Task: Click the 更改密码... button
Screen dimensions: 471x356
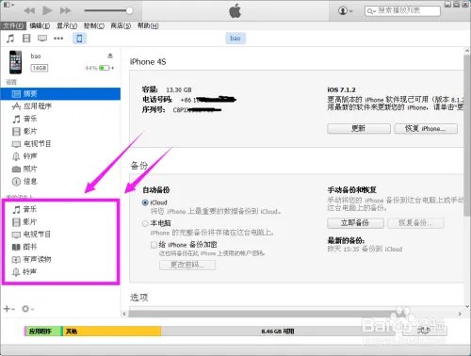Action: click(x=187, y=265)
